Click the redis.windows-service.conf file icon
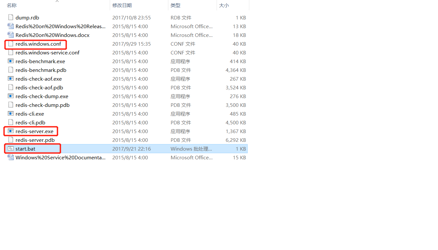The image size is (438, 250). click(x=10, y=52)
